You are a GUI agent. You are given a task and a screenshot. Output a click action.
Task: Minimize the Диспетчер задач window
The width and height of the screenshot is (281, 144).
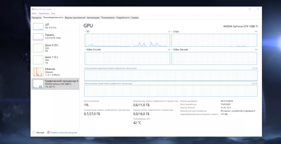tap(241, 9)
